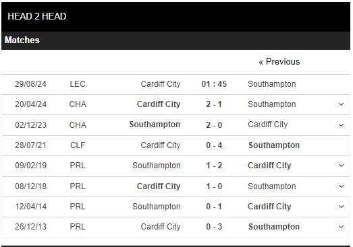This screenshot has height=247, width=353.
Task: Open bold Southampton on the 28/07/21 CLF row
Action: click(x=274, y=145)
